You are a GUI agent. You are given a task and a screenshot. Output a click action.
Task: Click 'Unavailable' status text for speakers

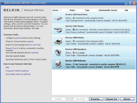click(80, 53)
